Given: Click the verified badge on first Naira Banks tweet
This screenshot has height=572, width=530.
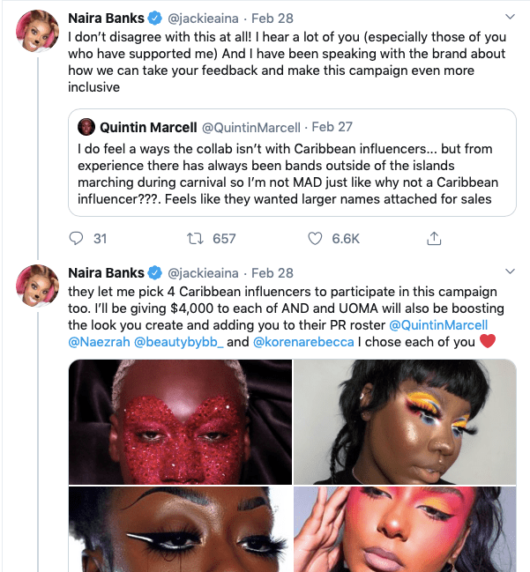Looking at the screenshot, I should [x=156, y=18].
